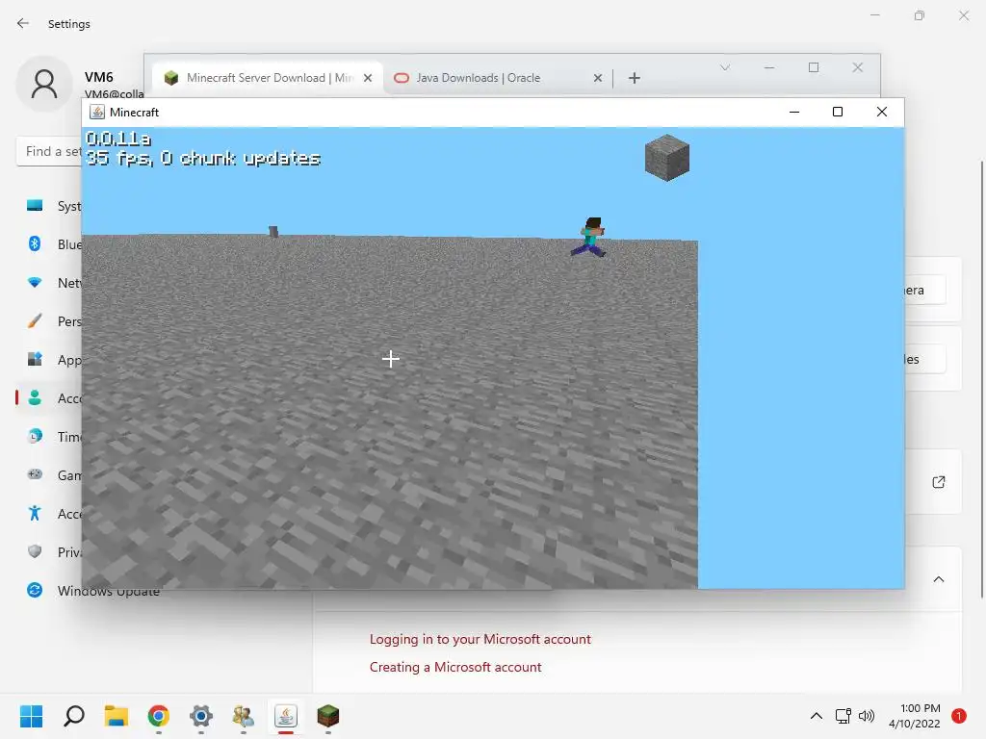This screenshot has width=986, height=739.
Task: Click the running character in Minecraft
Action: coord(590,237)
